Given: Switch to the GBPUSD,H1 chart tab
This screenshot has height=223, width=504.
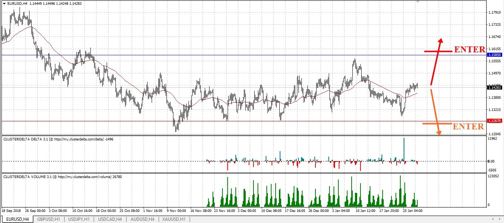Looking at the screenshot, I should (x=49, y=219).
